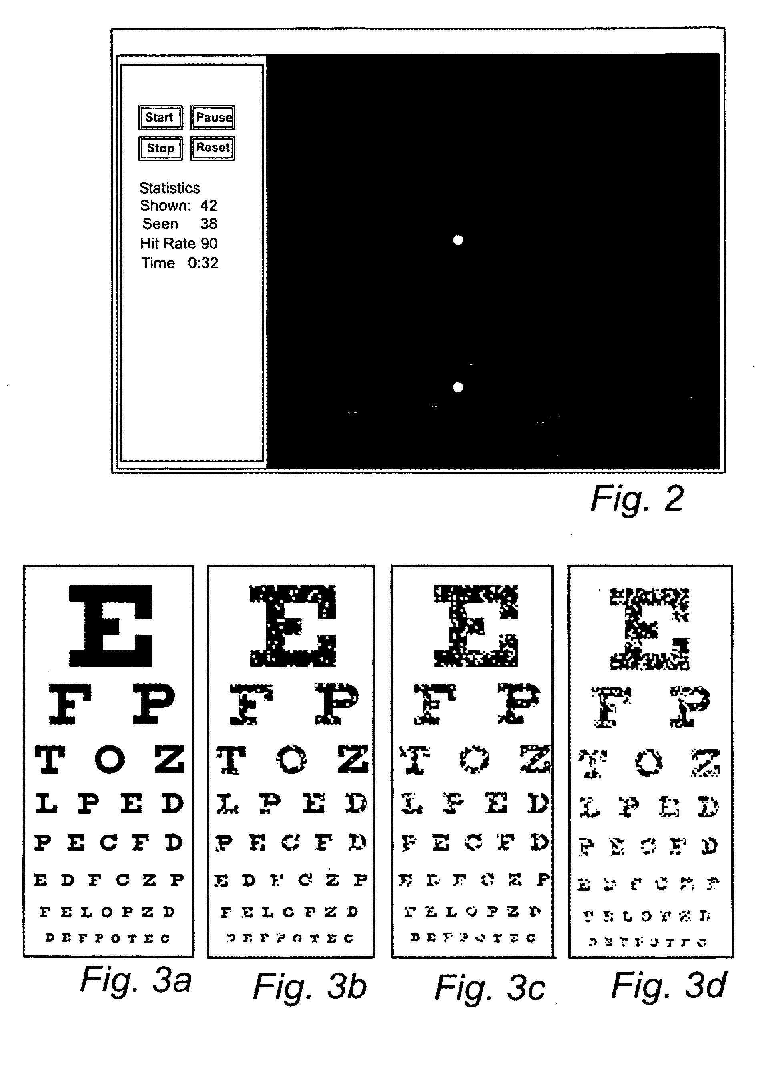The width and height of the screenshot is (780, 1075).
Task: Click the Reset button to restart test
Action: point(211,136)
